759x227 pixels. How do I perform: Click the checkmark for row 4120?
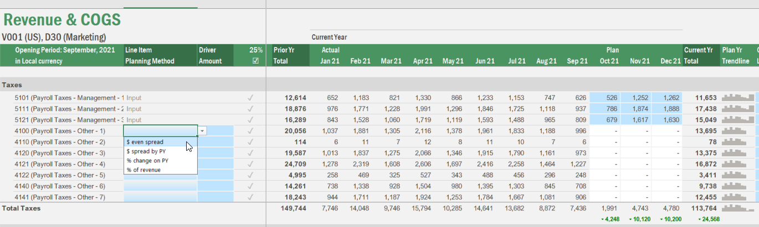point(250,153)
